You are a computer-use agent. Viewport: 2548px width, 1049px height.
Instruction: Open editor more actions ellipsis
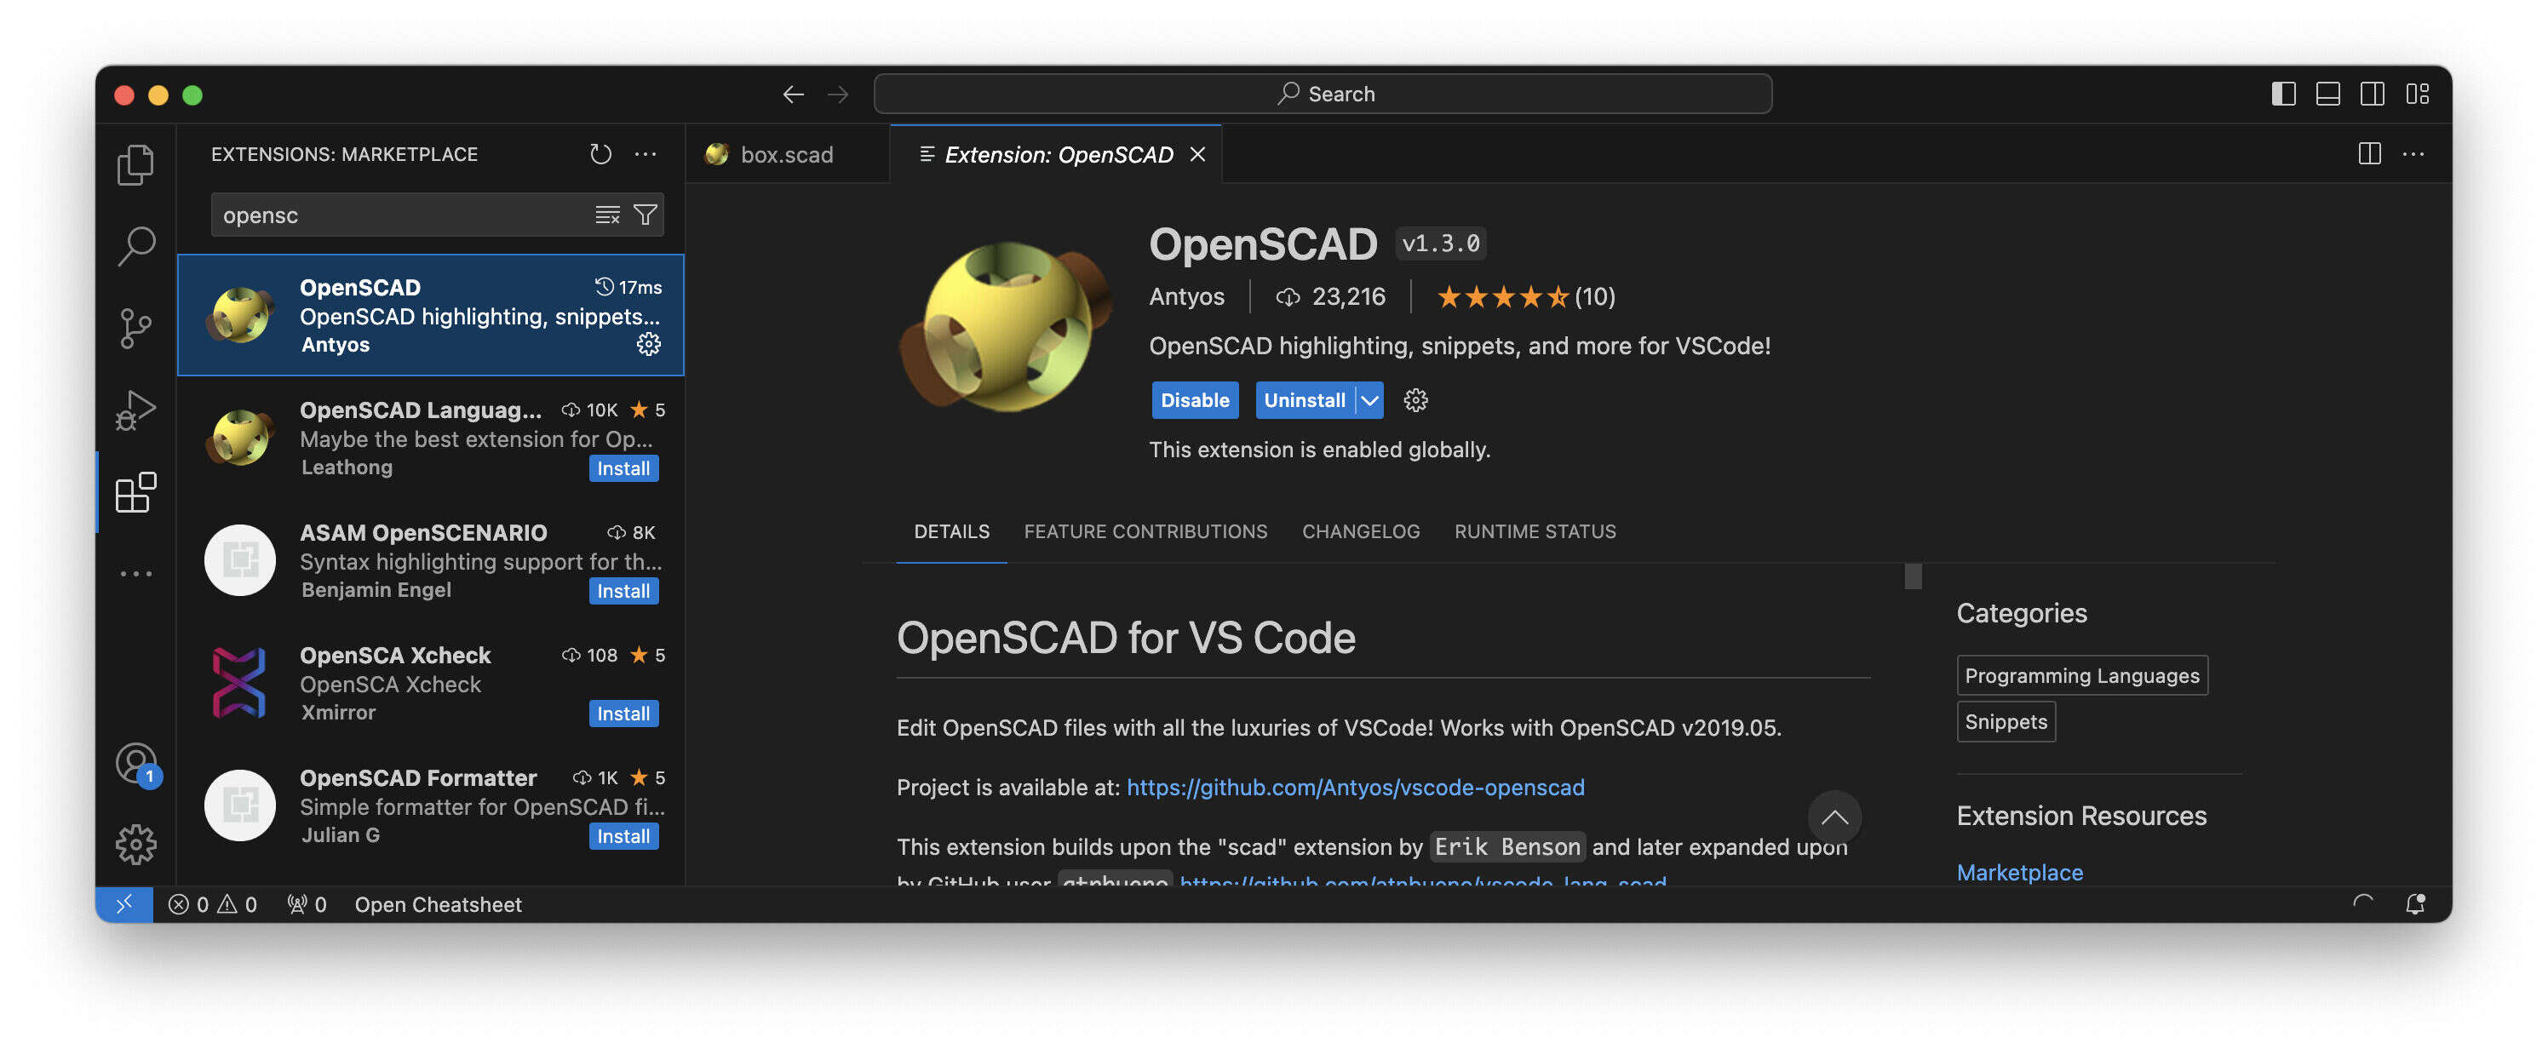click(2413, 154)
